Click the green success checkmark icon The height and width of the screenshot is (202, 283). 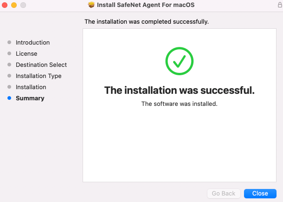(179, 61)
